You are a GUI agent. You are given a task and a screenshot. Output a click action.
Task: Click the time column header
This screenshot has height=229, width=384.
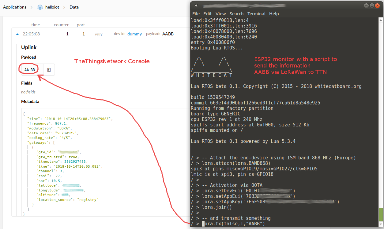tap(36, 25)
